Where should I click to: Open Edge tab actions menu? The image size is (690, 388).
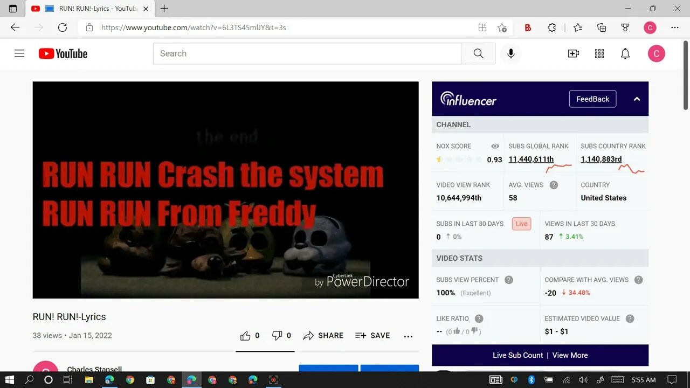coord(13,9)
